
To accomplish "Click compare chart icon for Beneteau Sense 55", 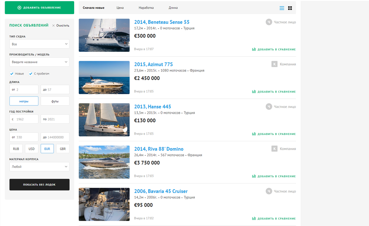I will point(254,49).
